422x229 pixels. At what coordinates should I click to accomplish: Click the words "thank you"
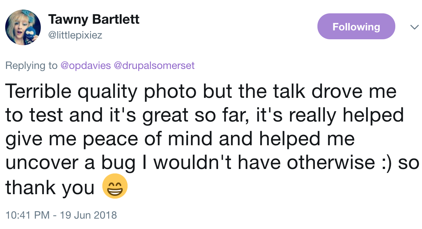point(50,187)
